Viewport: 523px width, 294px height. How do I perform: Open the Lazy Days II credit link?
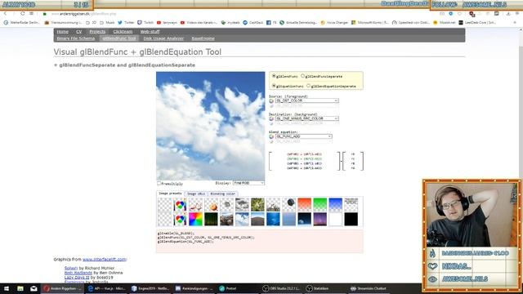pyautogui.click(x=77, y=278)
